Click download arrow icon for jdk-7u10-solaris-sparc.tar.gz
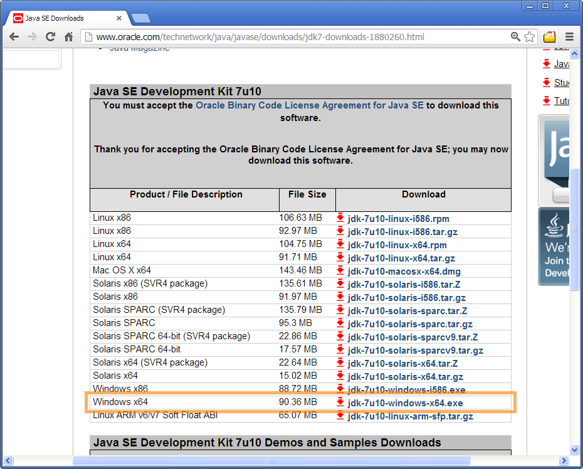 click(x=340, y=323)
